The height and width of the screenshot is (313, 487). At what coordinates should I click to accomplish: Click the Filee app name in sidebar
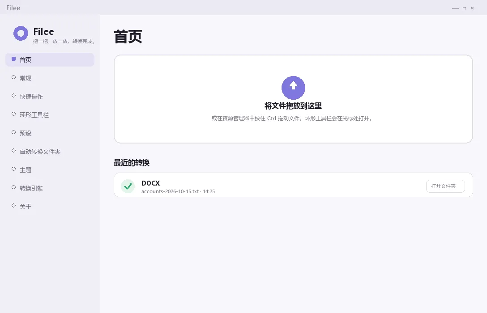coord(43,31)
